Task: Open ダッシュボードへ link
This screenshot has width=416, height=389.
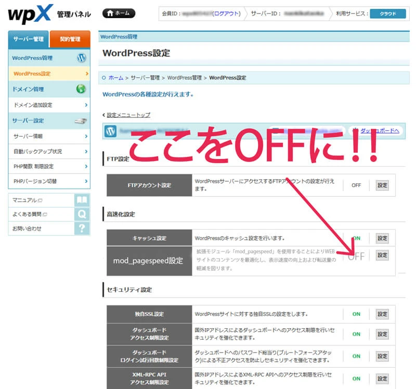Action: (x=380, y=131)
